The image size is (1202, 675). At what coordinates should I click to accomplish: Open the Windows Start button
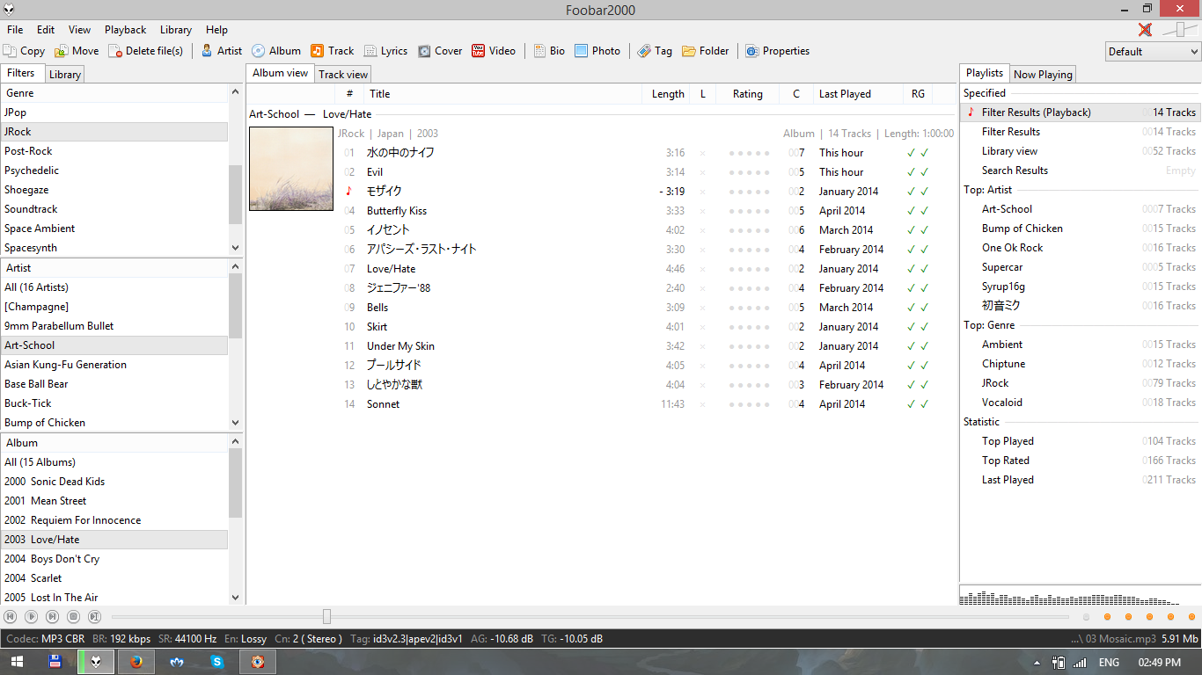point(18,662)
